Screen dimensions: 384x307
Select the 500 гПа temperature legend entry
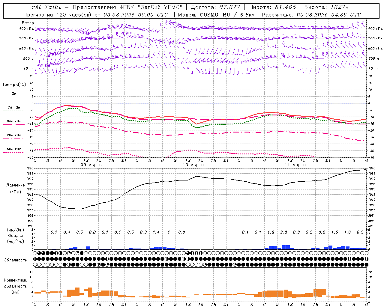[x=14, y=149]
